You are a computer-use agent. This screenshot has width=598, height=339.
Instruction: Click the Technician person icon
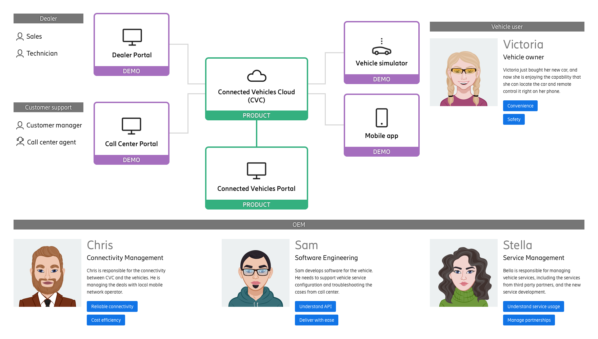(x=20, y=54)
